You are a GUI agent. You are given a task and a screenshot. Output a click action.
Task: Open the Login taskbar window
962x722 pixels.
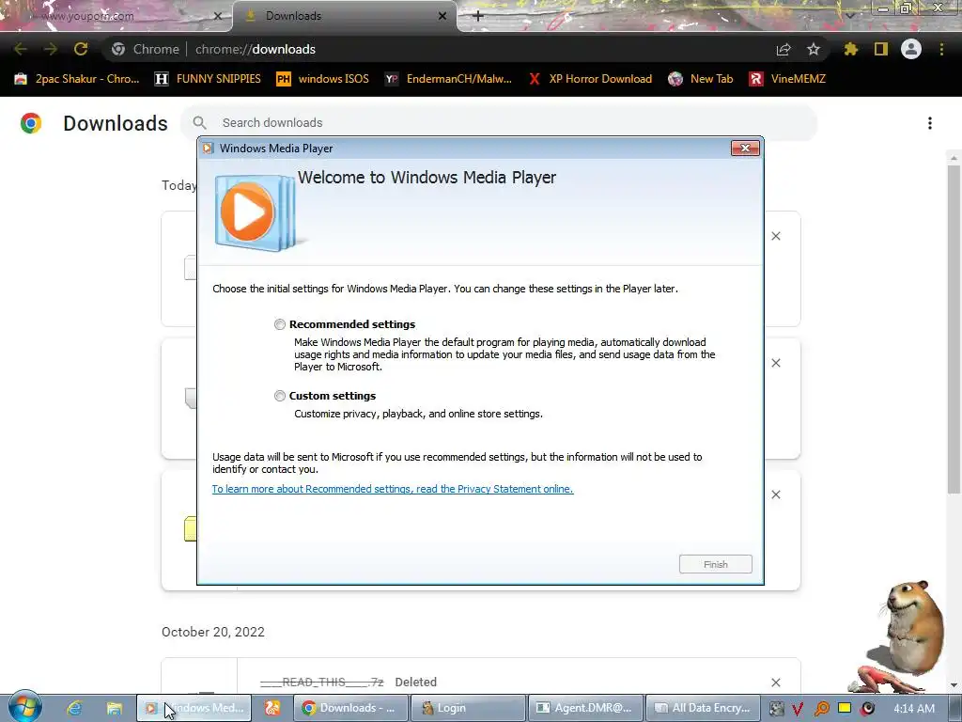coord(468,708)
